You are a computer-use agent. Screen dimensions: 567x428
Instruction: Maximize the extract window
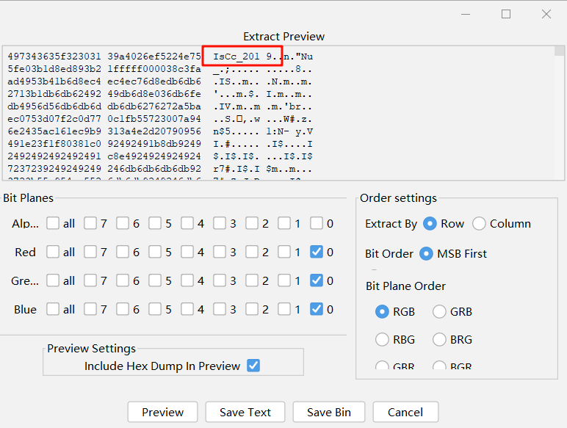506,14
